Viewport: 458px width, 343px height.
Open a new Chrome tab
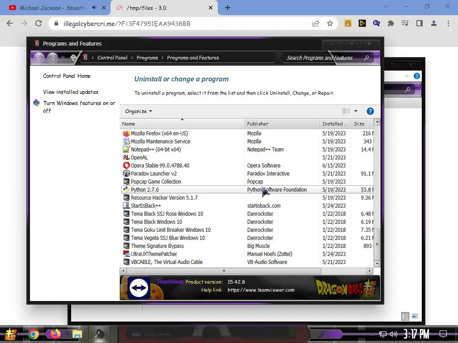228,8
